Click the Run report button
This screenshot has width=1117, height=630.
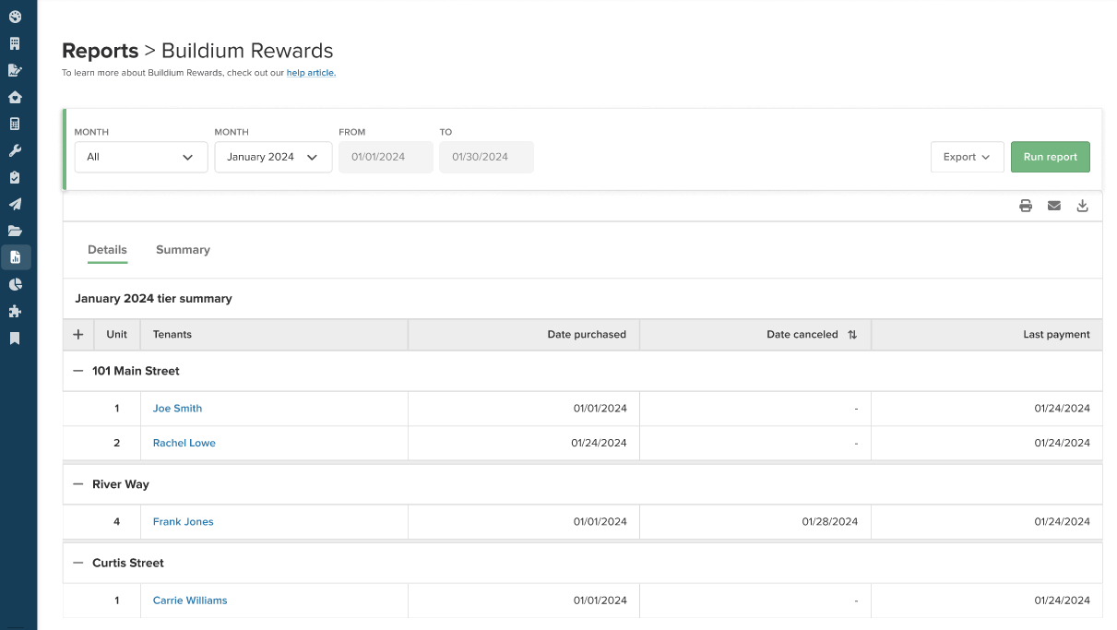coord(1050,157)
